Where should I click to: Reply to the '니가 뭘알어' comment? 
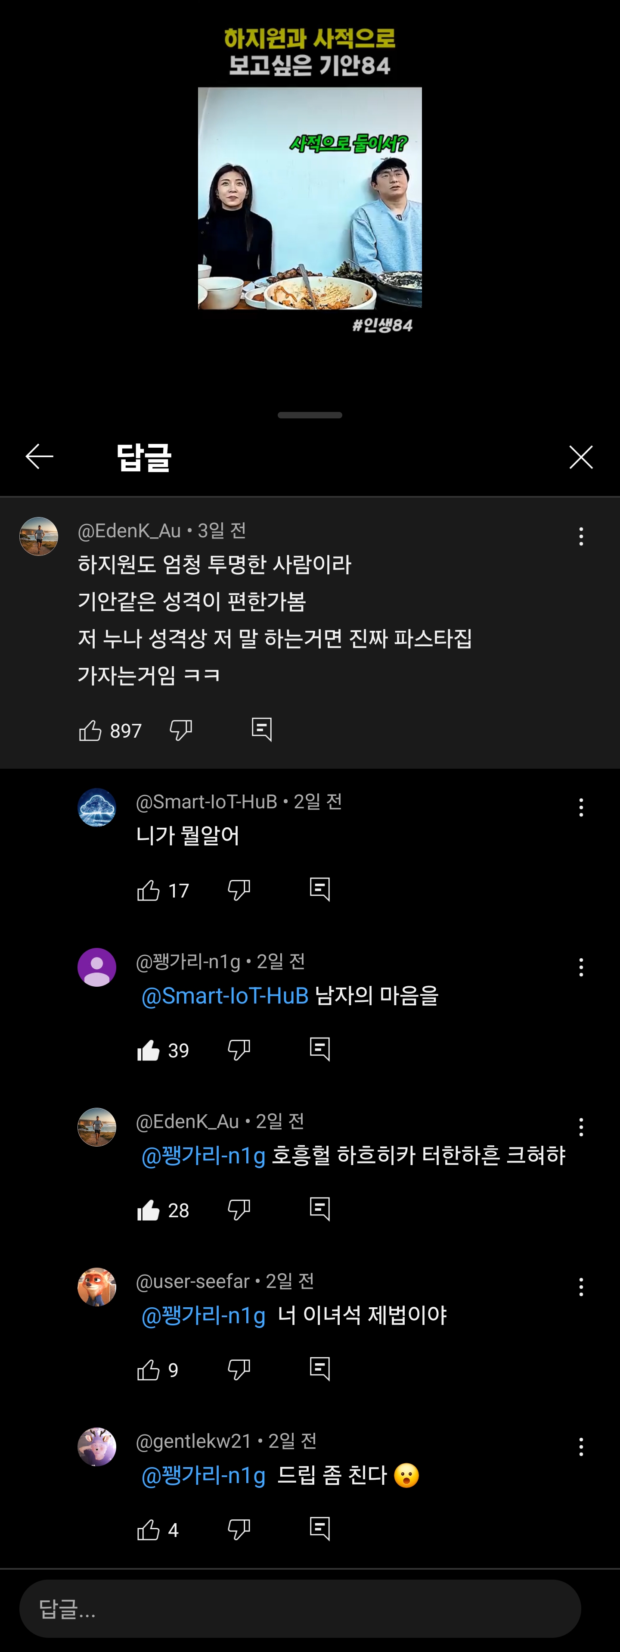click(x=319, y=889)
